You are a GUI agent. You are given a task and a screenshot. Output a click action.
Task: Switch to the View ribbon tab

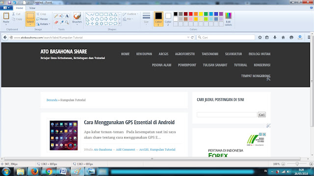point(32,8)
